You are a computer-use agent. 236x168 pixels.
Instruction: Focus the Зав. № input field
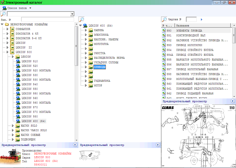coord(47,19)
